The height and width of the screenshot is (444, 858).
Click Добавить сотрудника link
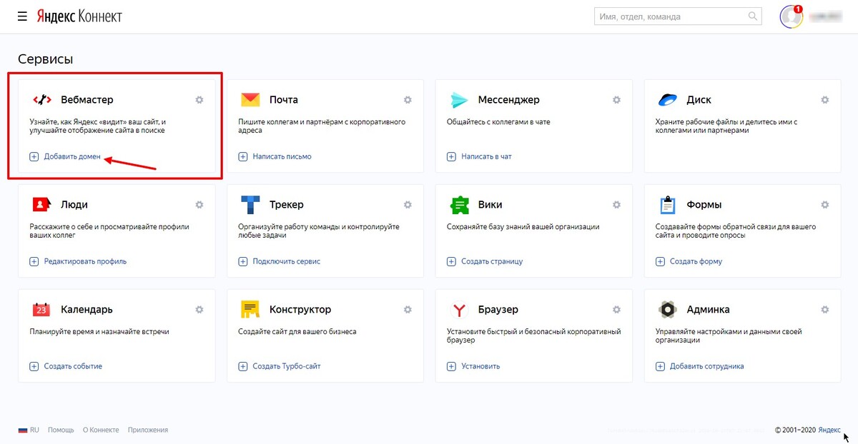pyautogui.click(x=706, y=366)
